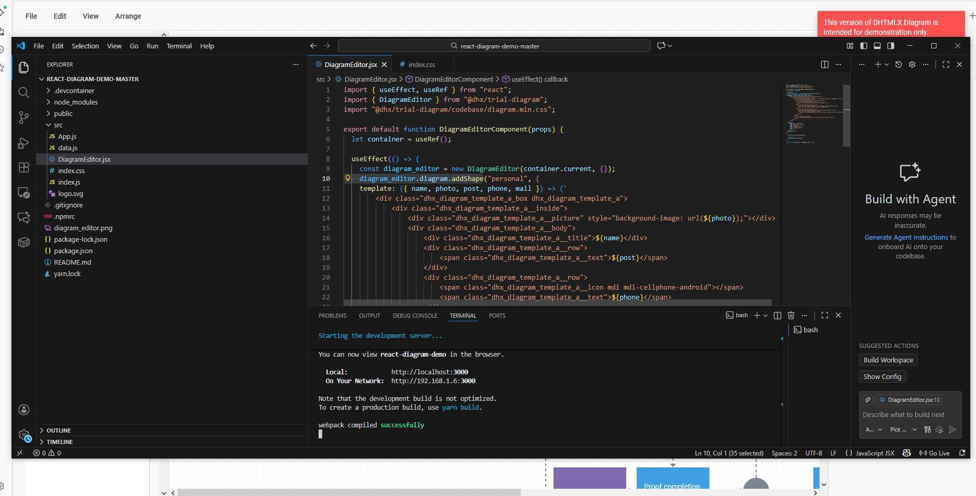Click the Build Workspace button
Viewport: 976px width, 496px height.
click(888, 360)
